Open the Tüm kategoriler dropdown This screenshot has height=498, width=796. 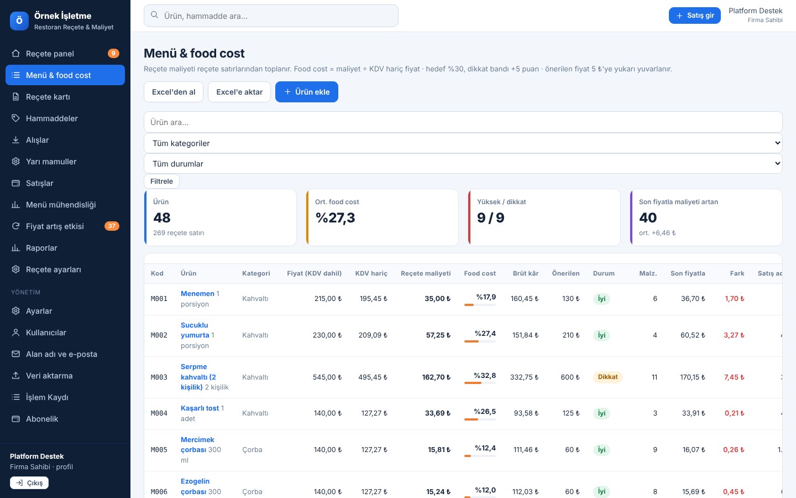463,143
